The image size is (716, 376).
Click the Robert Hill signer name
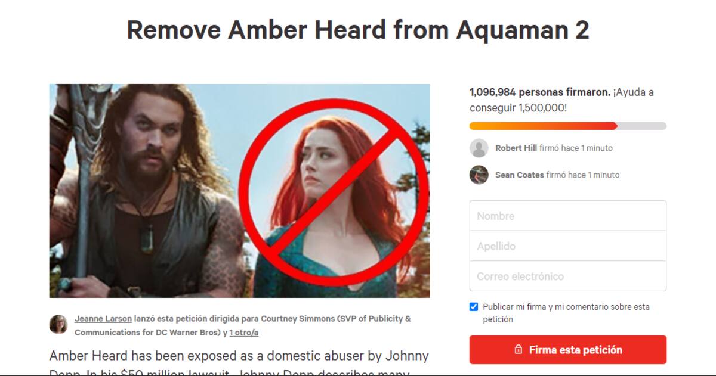tap(516, 148)
